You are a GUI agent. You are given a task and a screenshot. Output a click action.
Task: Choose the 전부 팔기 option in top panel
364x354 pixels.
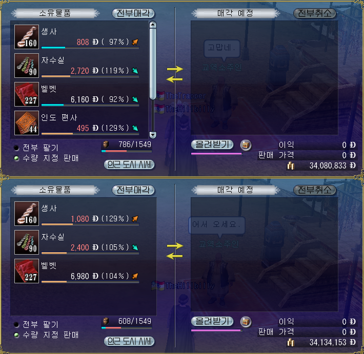[x=36, y=148]
